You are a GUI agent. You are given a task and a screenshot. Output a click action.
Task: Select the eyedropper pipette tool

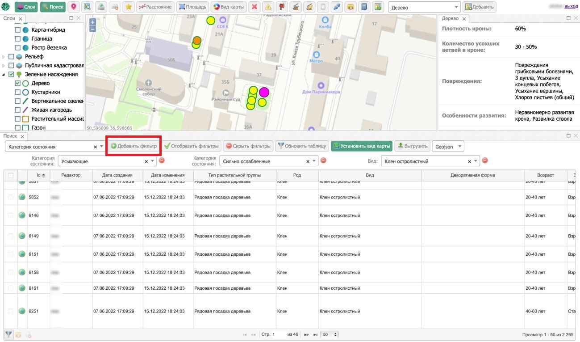(337, 7)
